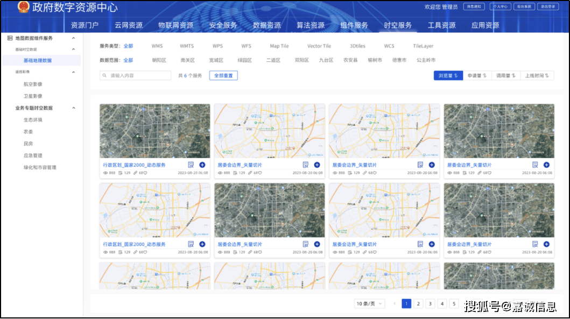The width and height of the screenshot is (570, 319).
Task: Select 全部 for 服务类型
Action: pos(128,46)
